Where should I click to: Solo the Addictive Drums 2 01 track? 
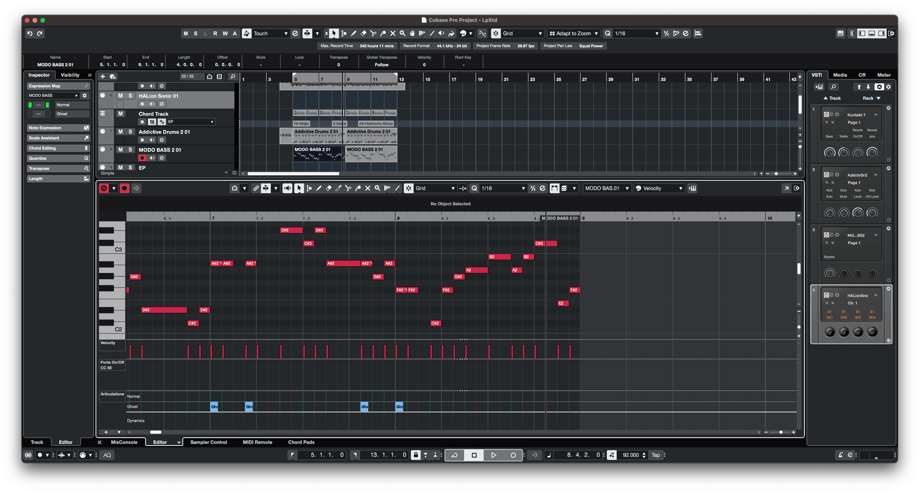click(131, 132)
